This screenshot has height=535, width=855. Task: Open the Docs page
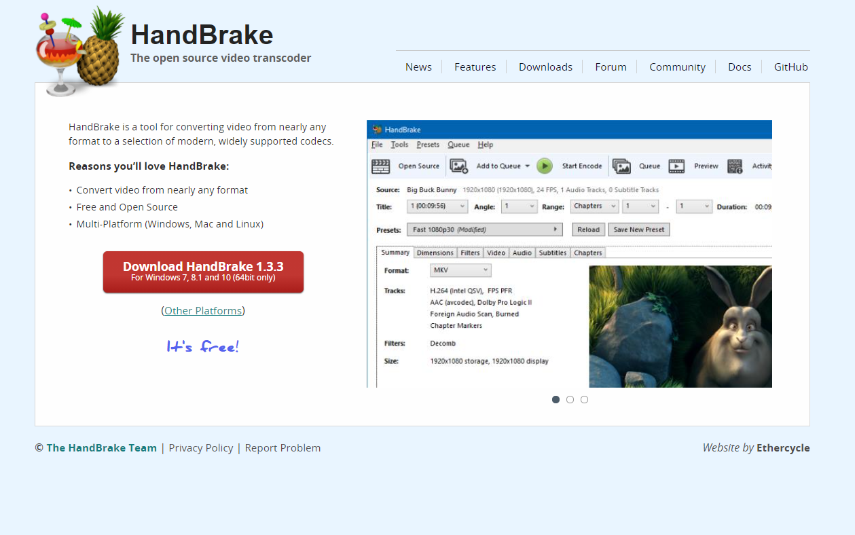[740, 67]
